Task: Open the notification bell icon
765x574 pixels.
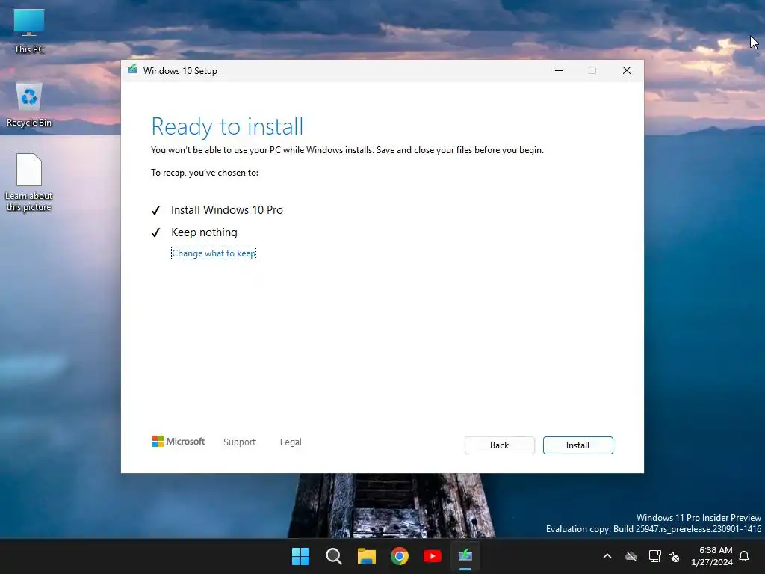Action: (745, 556)
